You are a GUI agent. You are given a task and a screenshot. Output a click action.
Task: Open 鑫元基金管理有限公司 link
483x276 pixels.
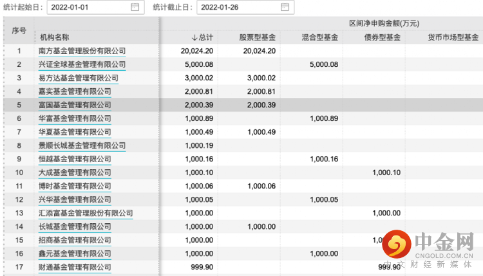(75, 254)
